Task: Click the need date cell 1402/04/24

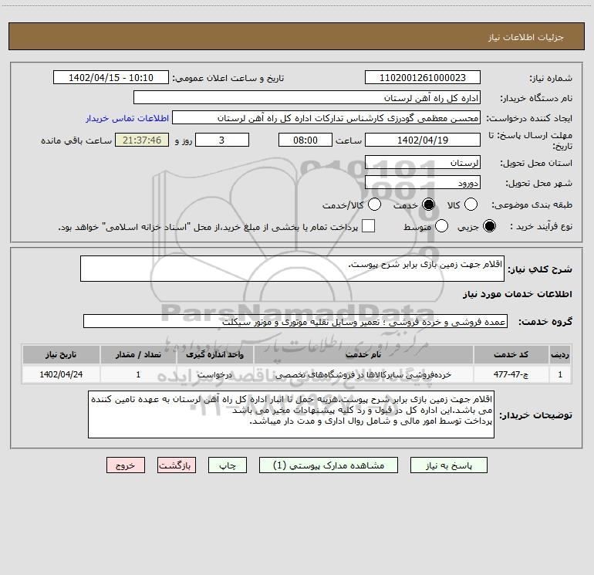Action: pyautogui.click(x=61, y=374)
